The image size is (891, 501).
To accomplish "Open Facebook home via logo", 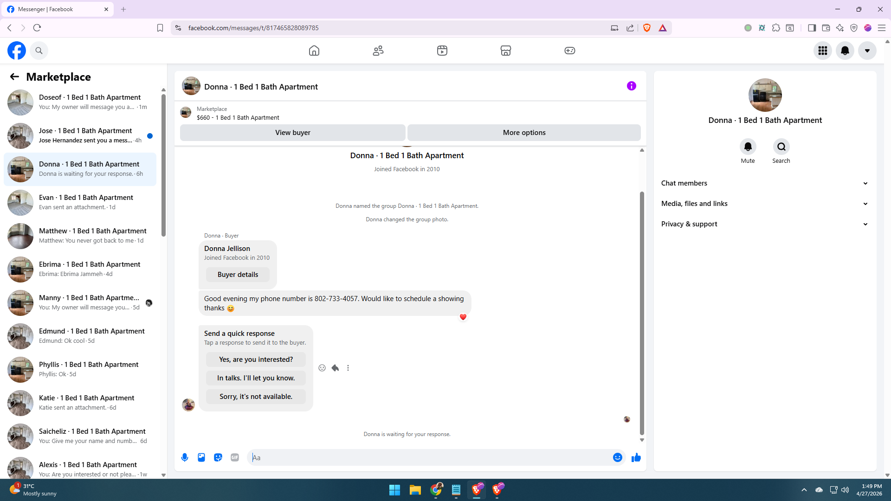I will pos(17,51).
